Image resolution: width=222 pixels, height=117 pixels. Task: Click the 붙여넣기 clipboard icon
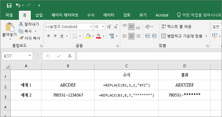pyautogui.click(x=10, y=27)
